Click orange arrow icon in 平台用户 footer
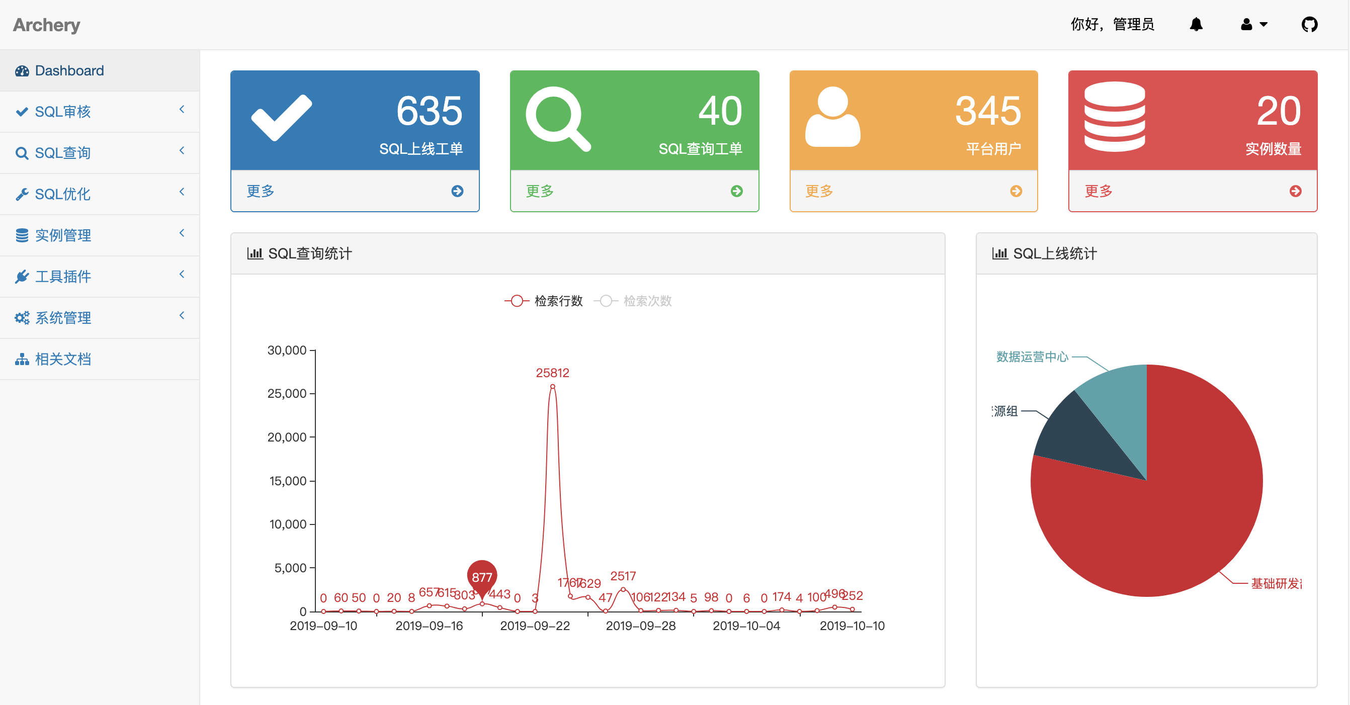Viewport: 1350px width, 705px height. tap(1016, 191)
